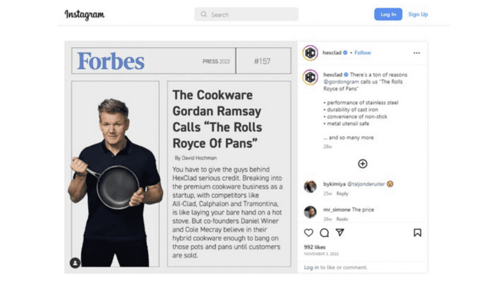This screenshot has width=485, height=282.
Task: Open the @gordongram mention link
Action: coord(341,82)
